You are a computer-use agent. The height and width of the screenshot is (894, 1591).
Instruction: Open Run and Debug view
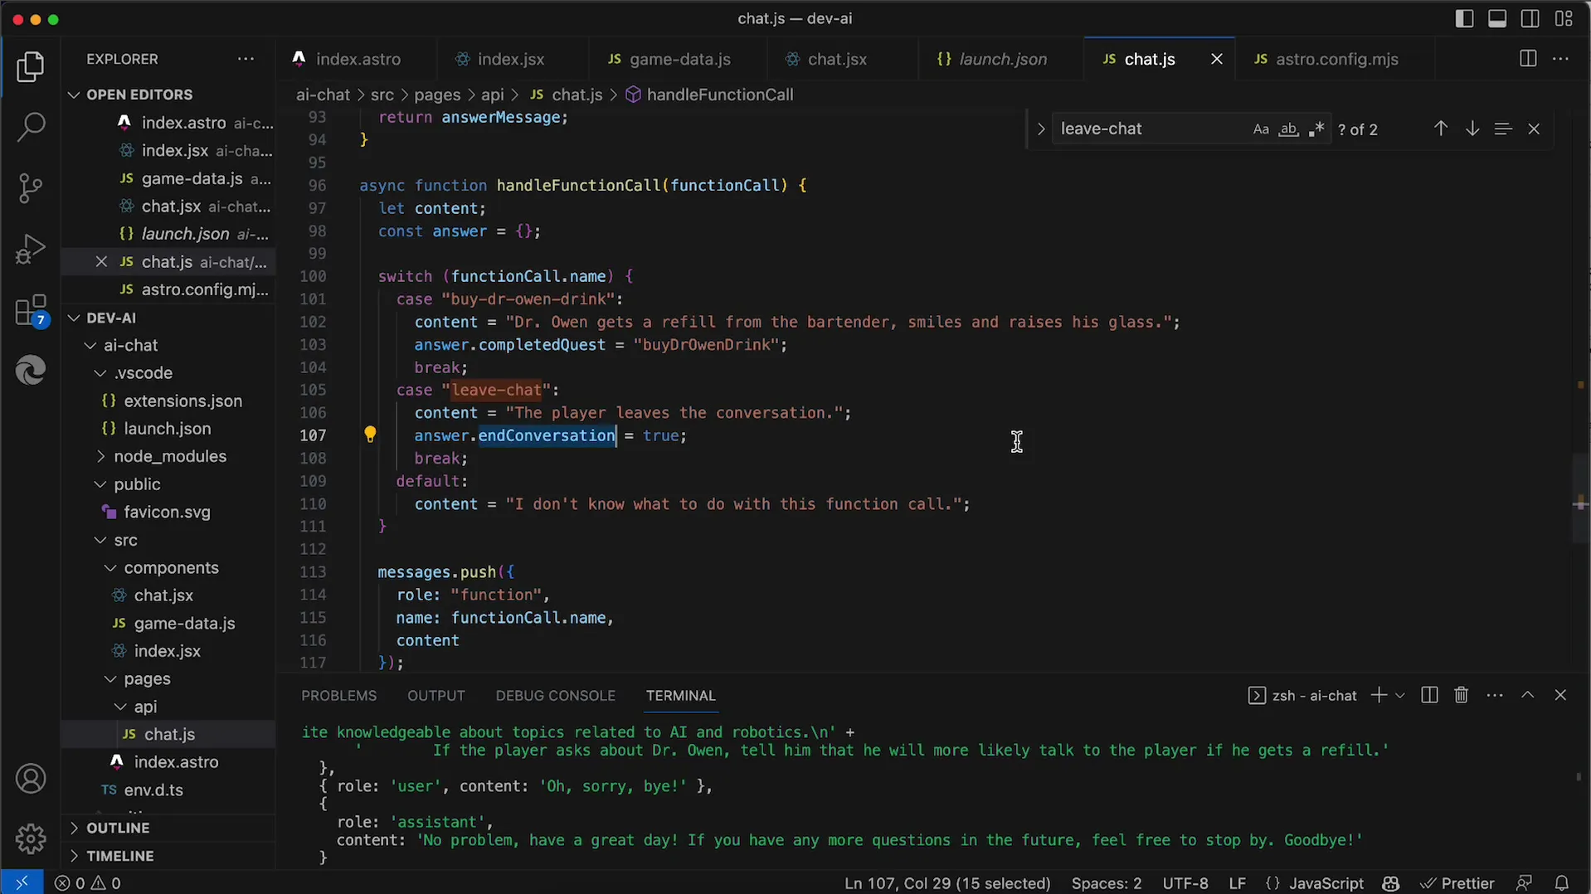(31, 249)
